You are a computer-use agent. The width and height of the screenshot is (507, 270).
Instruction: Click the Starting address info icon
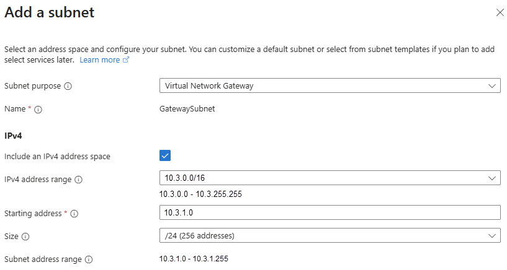point(74,214)
